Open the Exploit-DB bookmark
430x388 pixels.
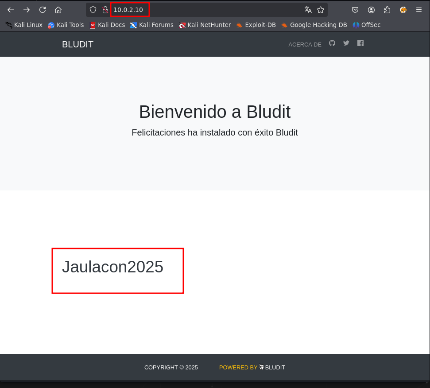(x=256, y=25)
